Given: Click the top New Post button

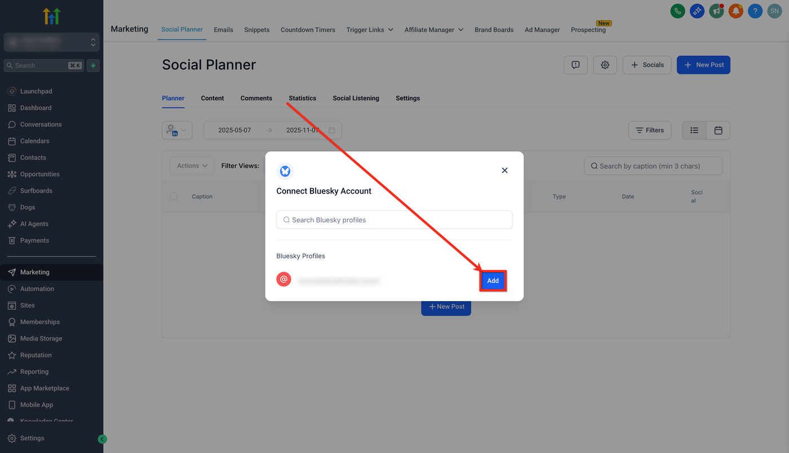Looking at the screenshot, I should tap(703, 65).
